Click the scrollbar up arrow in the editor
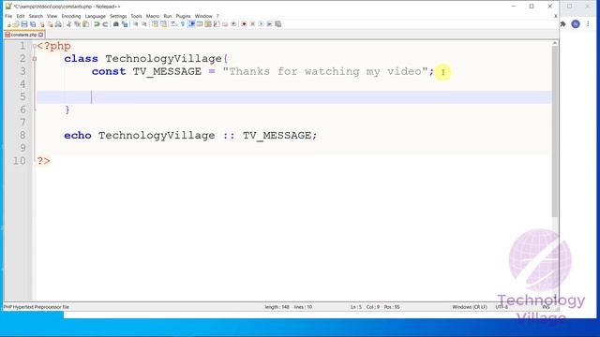600x337 pixels. click(x=554, y=44)
